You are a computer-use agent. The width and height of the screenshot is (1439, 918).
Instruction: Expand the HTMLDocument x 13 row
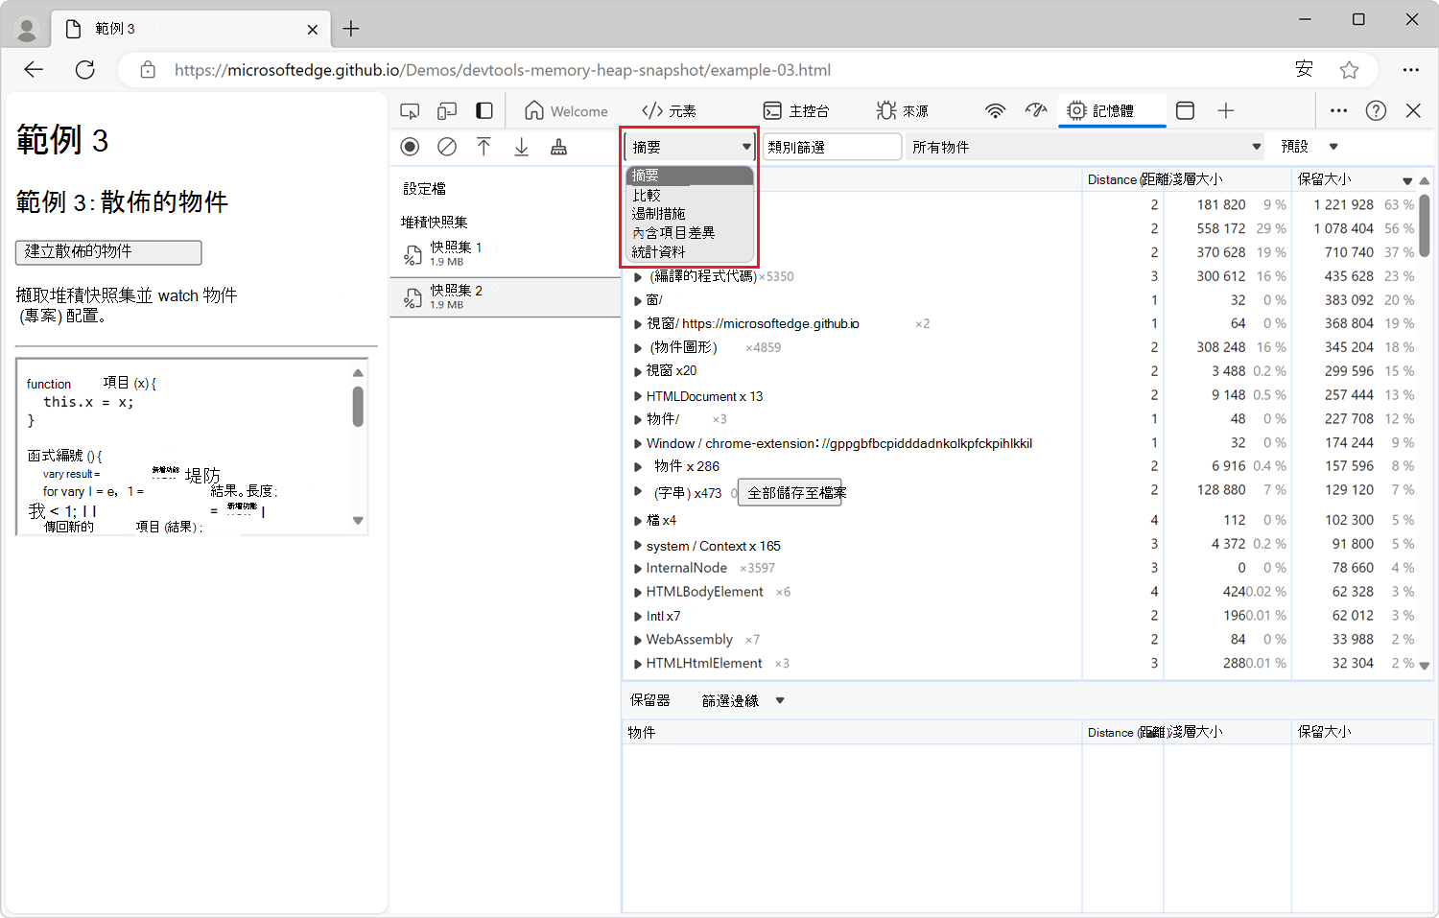638,396
